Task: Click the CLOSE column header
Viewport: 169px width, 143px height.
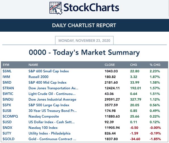Action: click(110, 65)
